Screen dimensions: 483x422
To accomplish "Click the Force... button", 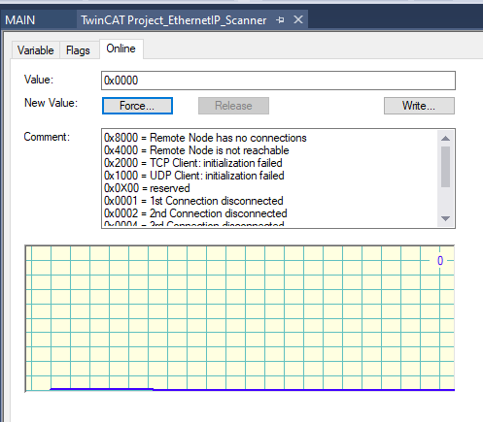I will [137, 106].
